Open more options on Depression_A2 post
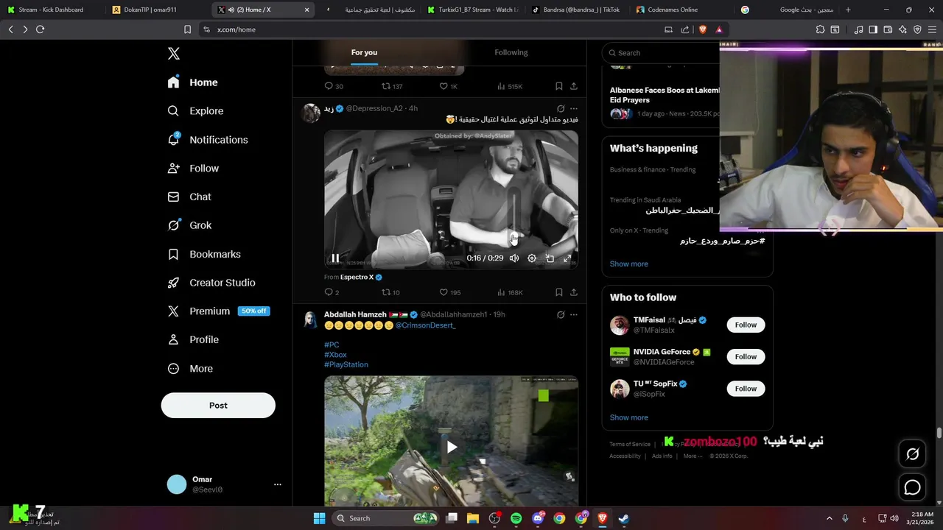943x530 pixels. [x=574, y=108]
